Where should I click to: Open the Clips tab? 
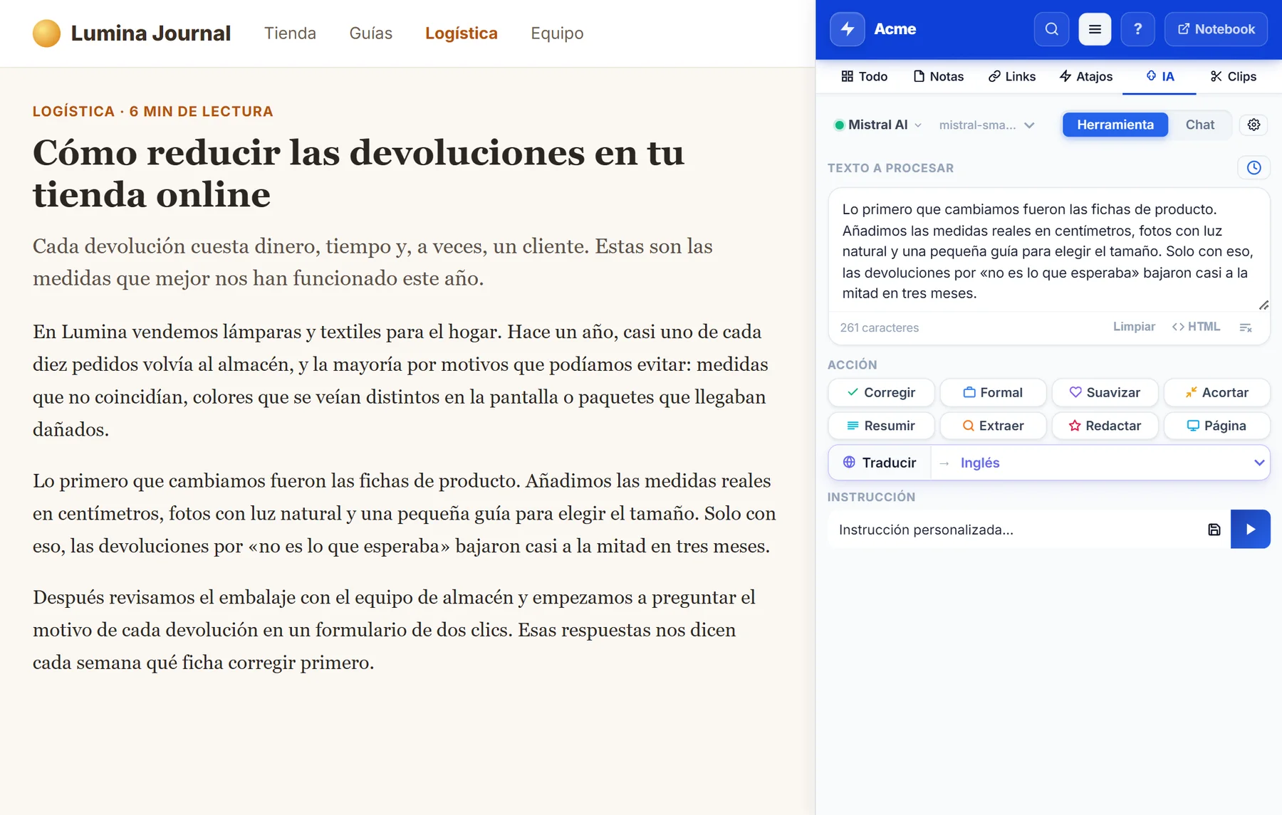coord(1233,76)
